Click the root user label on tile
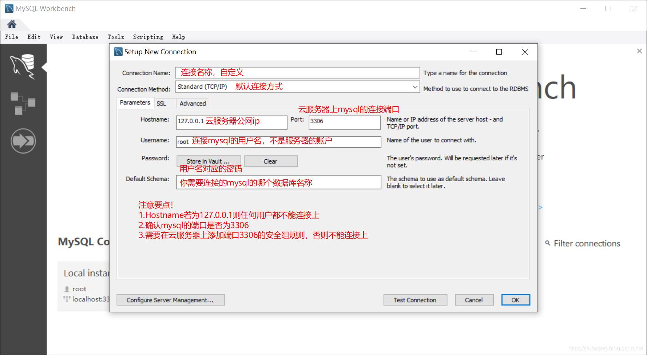Viewport: 647px width, 355px height. tap(79, 289)
